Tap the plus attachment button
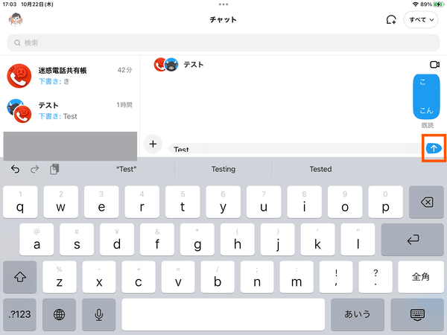This screenshot has height=335, width=447. pyautogui.click(x=153, y=144)
